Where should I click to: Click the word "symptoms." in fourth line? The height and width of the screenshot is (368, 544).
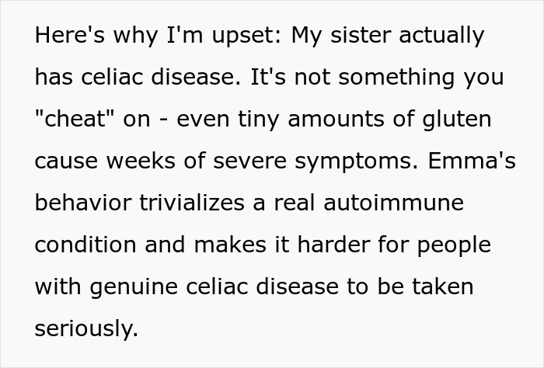click(357, 162)
